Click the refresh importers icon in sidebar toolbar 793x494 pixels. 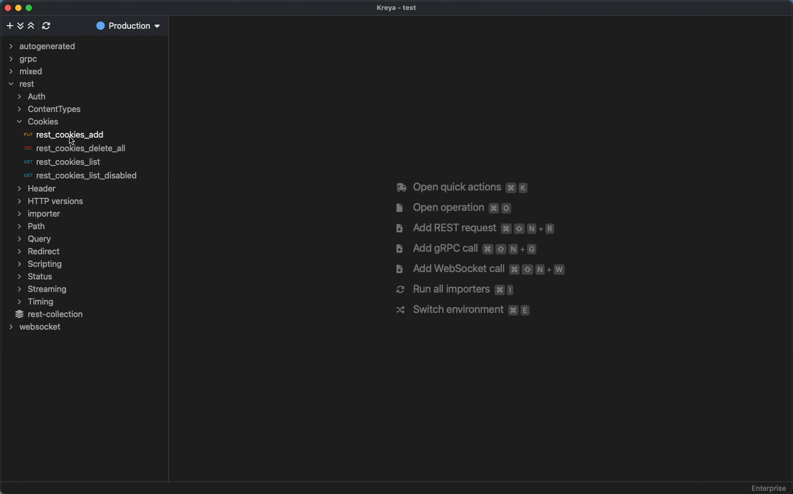pyautogui.click(x=47, y=26)
